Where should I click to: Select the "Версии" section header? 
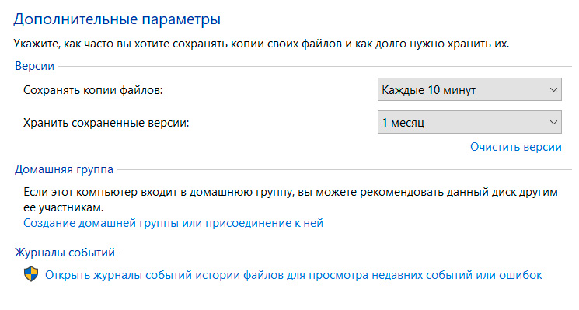pos(35,66)
